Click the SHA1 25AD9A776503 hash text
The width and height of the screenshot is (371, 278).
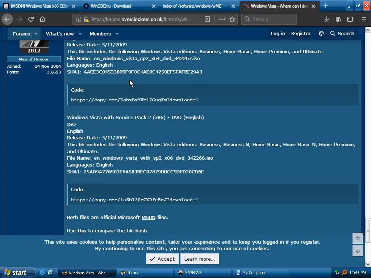click(x=143, y=172)
